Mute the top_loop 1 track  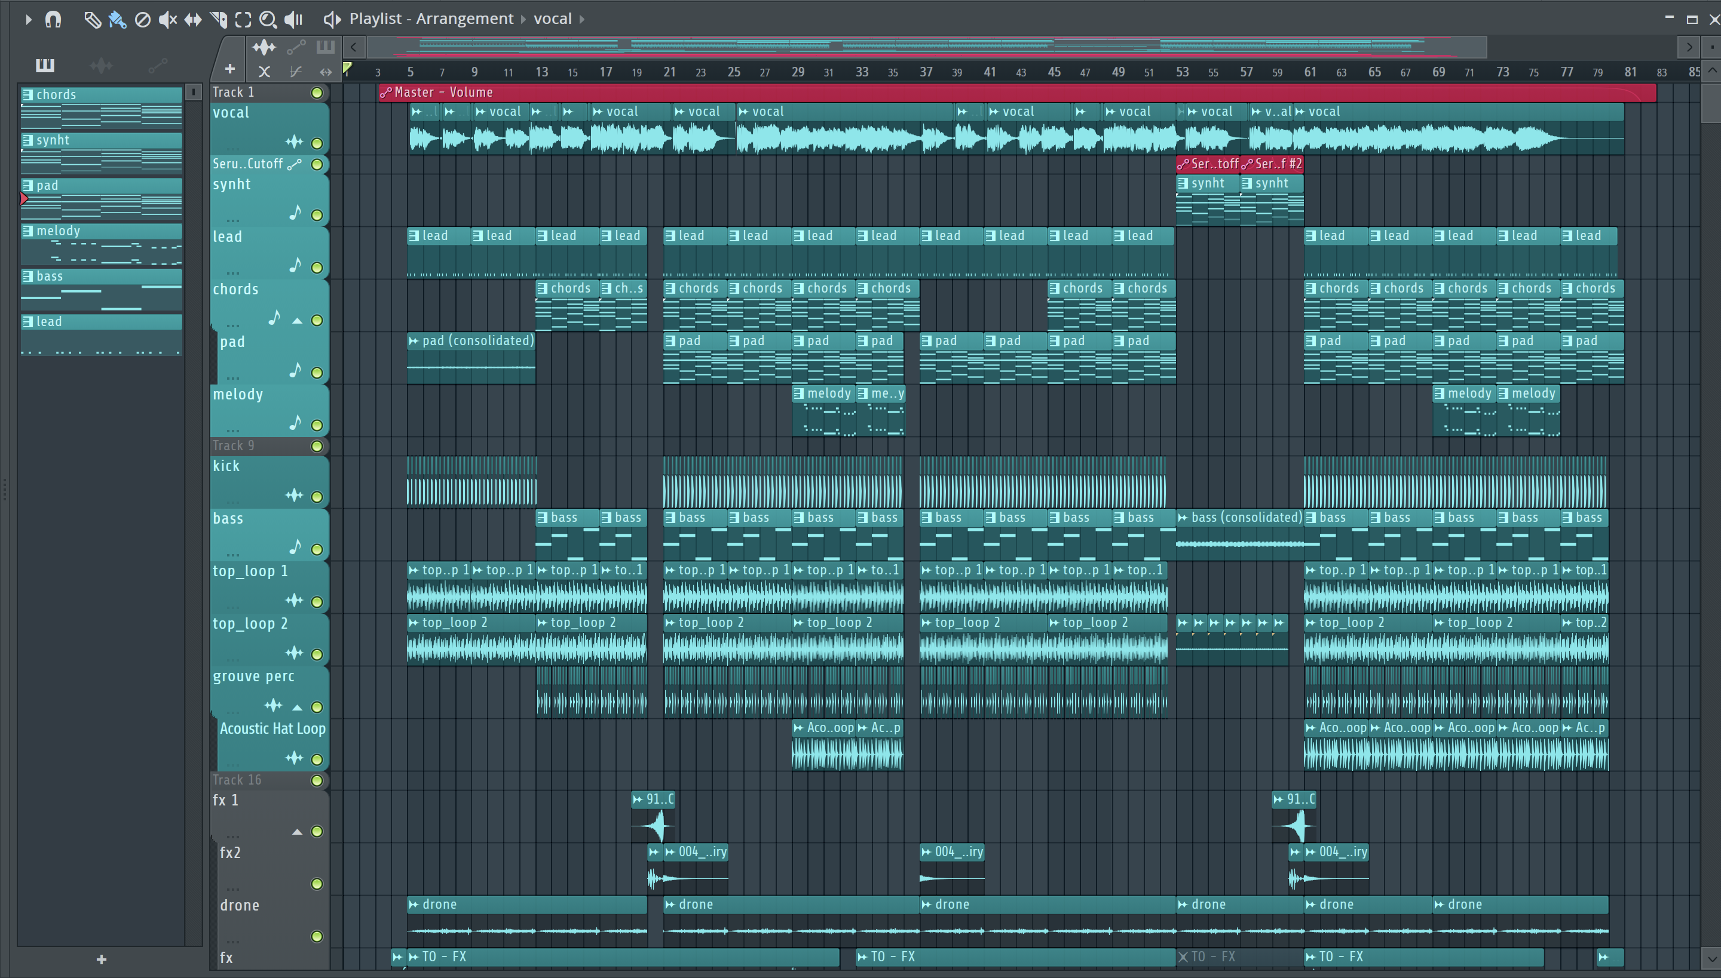click(x=317, y=602)
